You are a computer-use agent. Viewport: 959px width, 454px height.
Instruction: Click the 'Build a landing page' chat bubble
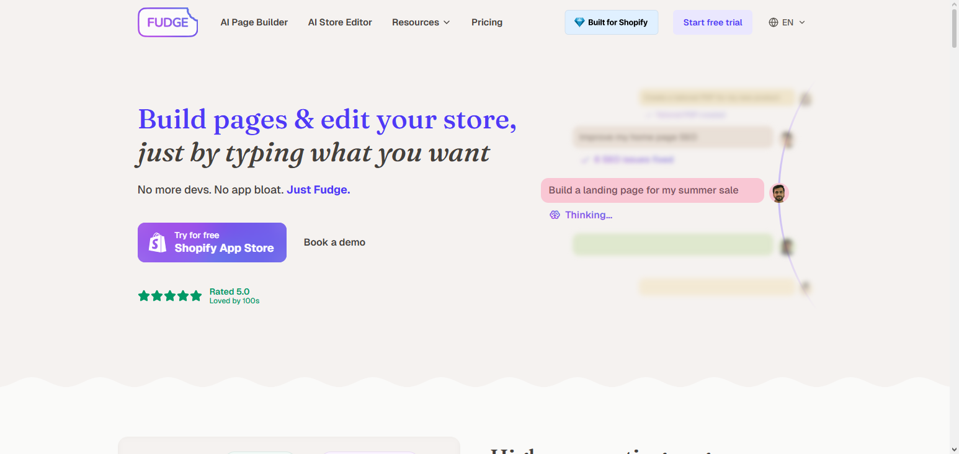pos(652,190)
